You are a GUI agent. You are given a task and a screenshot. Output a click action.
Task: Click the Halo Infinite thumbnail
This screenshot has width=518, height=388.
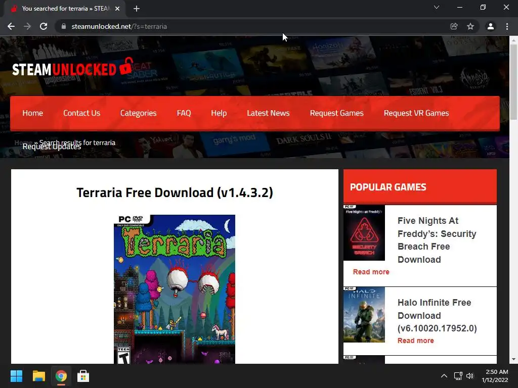(x=364, y=314)
